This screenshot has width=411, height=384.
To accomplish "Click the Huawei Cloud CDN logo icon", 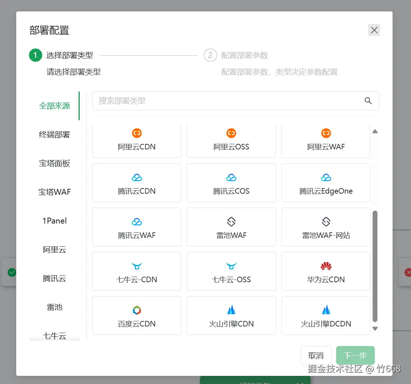I will point(326,266).
